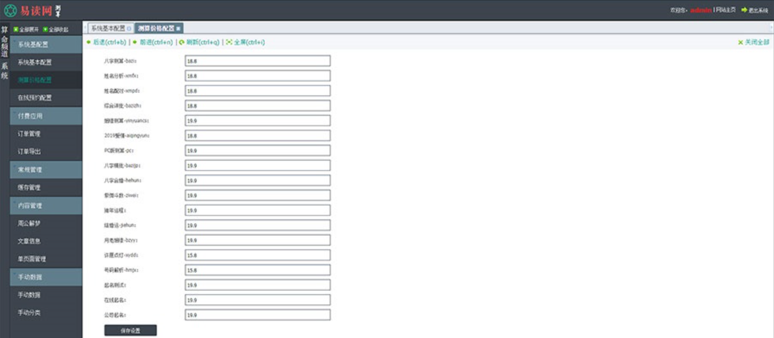This screenshot has width=774, height=338.
Task: Click the 八字测算-bazi price input field
Action: (x=257, y=61)
